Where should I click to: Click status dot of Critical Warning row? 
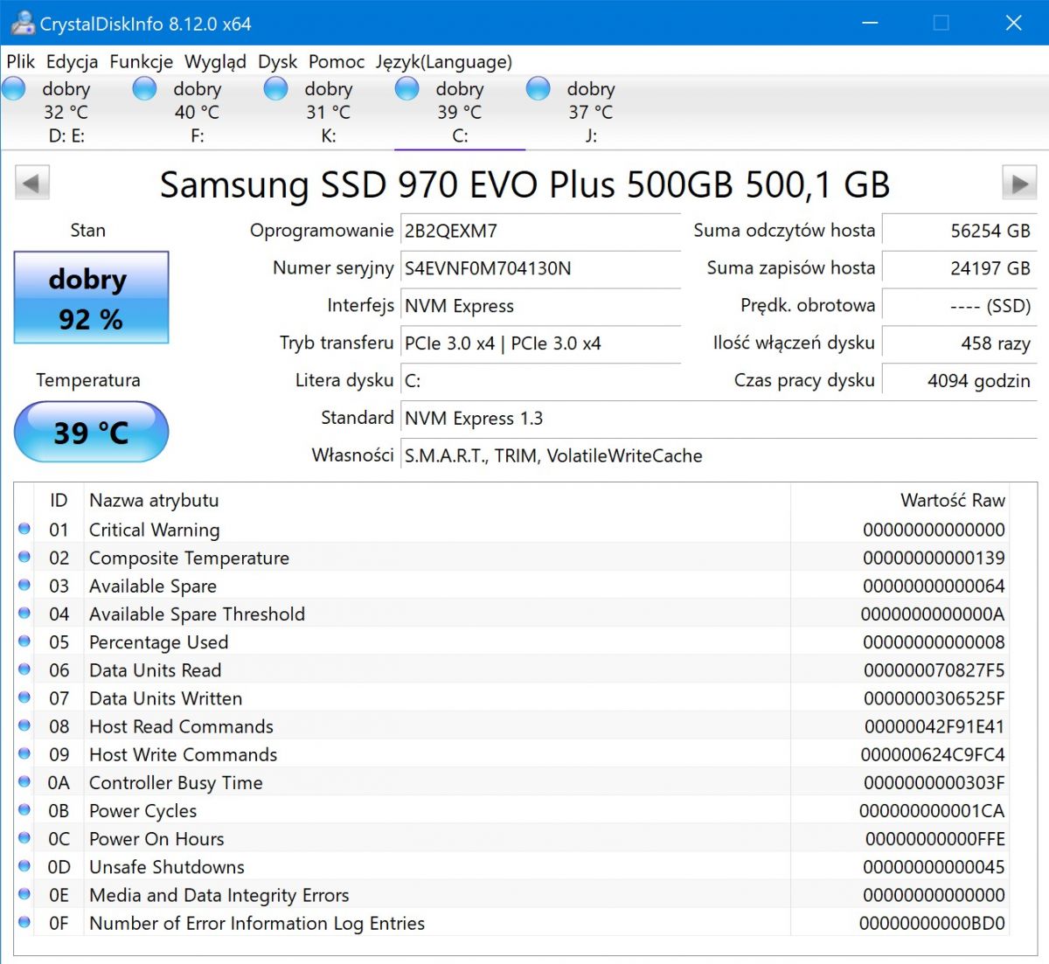[24, 529]
